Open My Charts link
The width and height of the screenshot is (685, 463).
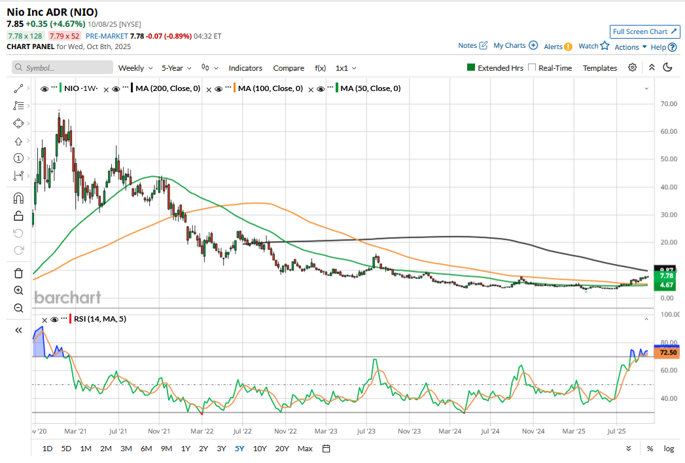516,45
